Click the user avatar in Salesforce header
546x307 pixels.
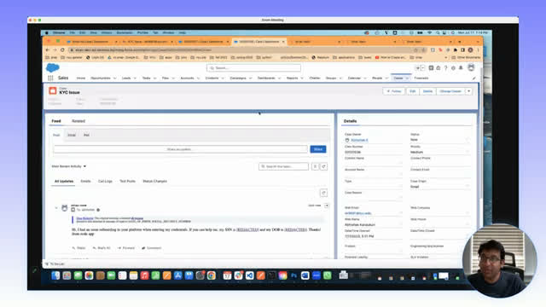point(471,67)
